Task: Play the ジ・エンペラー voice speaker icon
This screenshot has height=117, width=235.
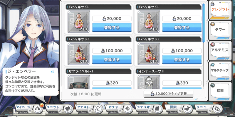Action: click(x=53, y=72)
